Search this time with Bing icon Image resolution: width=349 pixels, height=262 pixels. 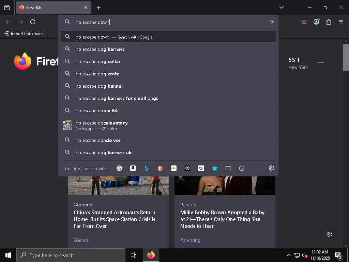[x=147, y=168]
